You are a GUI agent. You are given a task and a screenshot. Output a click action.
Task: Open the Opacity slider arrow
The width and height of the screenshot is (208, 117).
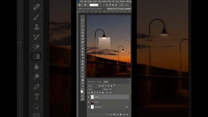click(113, 89)
